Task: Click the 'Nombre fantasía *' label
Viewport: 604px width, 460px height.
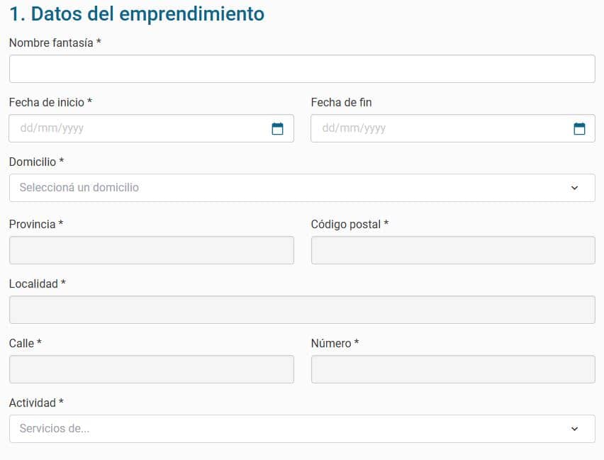Action: [x=55, y=43]
